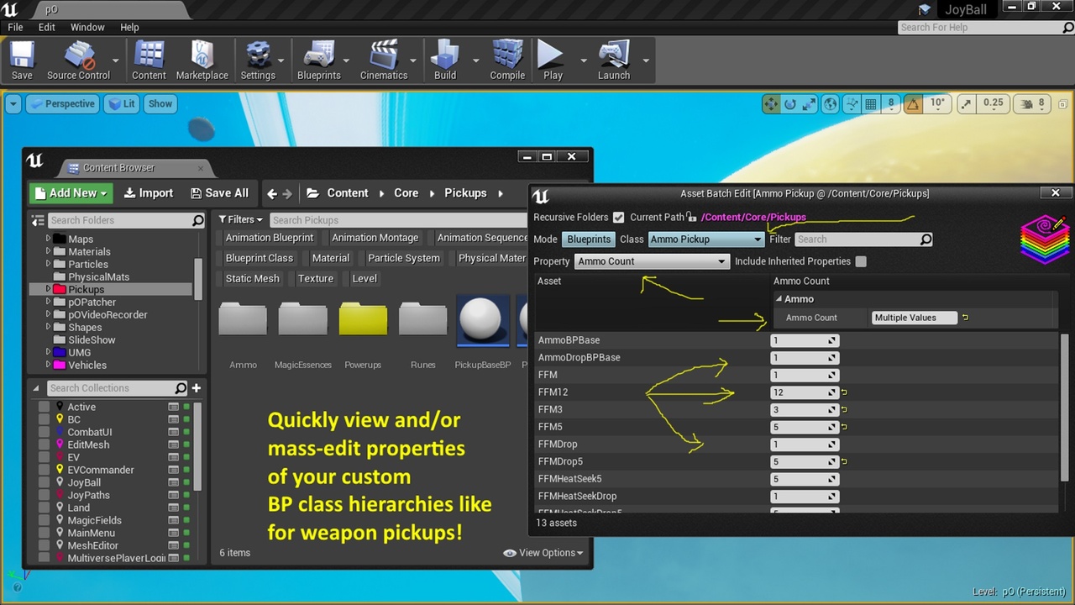Toggle surface snapping icon in viewport
This screenshot has width=1075, height=605.
click(x=852, y=104)
